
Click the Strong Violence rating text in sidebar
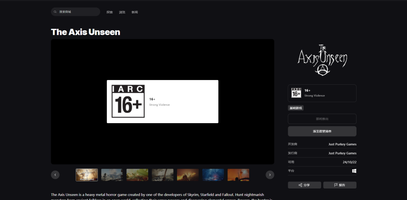tap(315, 96)
